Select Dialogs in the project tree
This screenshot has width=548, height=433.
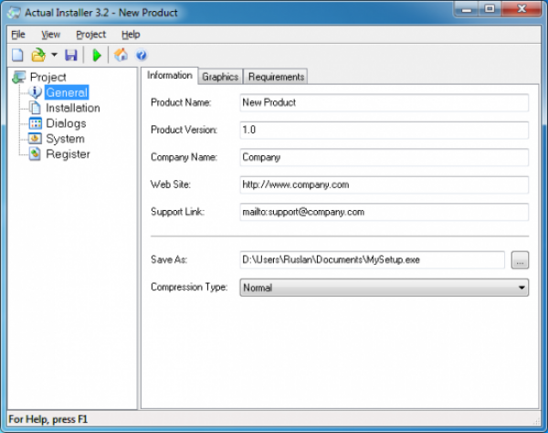tap(66, 123)
